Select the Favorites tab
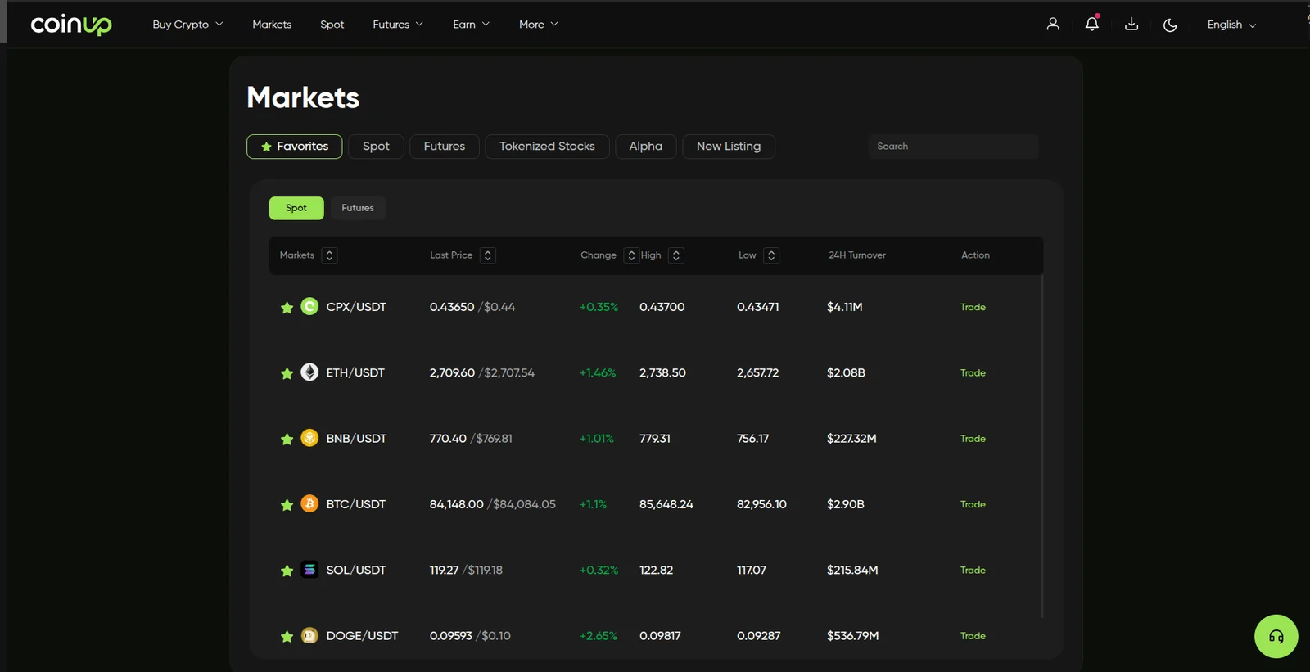Screen dimensions: 1310x672 (295, 147)
